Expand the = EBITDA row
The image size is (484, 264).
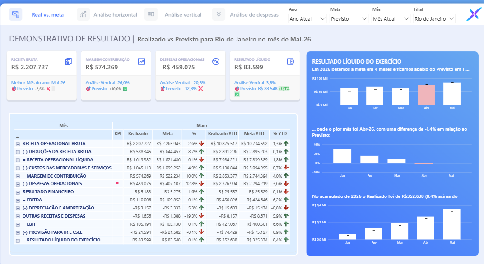pyautogui.click(x=18, y=200)
